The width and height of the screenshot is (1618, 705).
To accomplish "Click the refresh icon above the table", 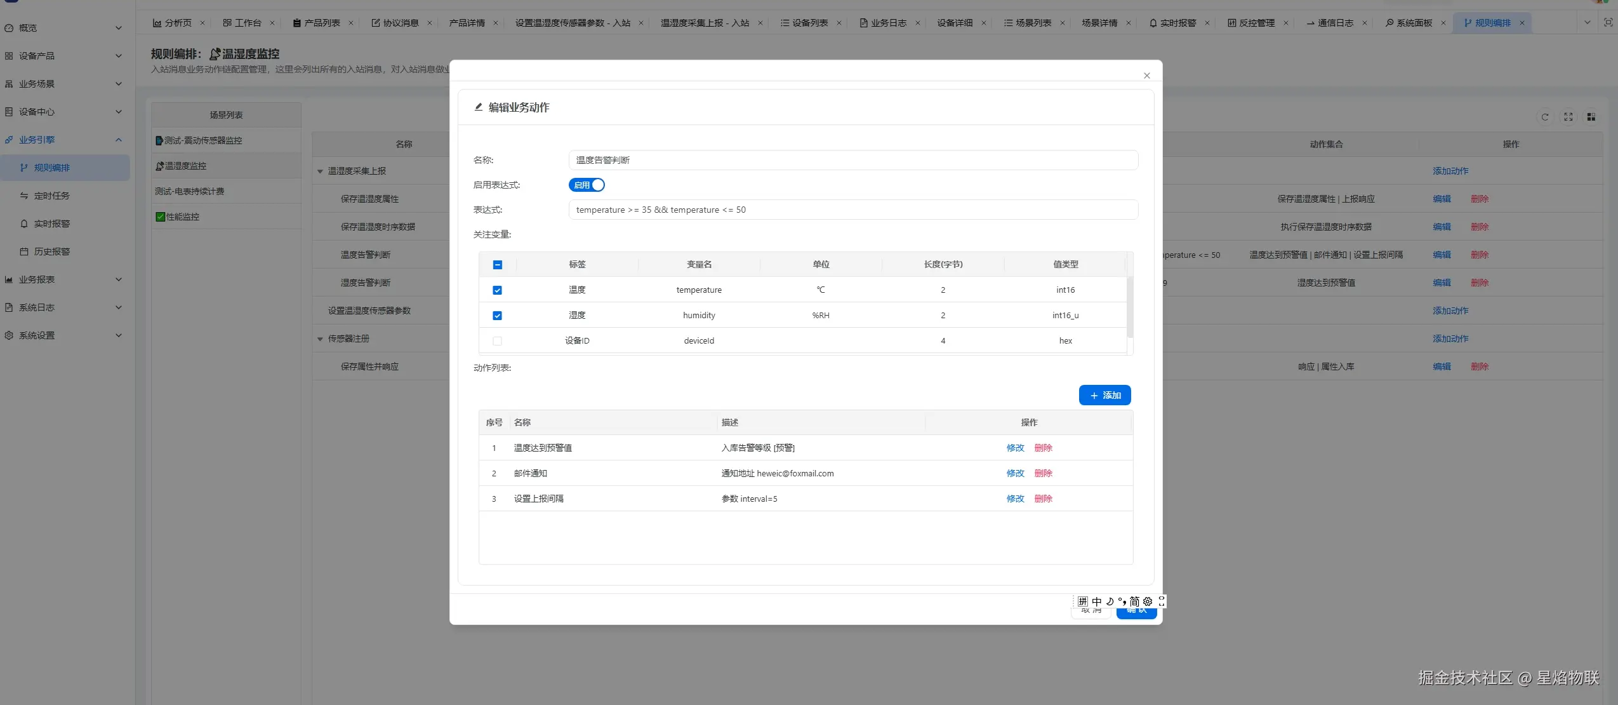I will 1545,117.
